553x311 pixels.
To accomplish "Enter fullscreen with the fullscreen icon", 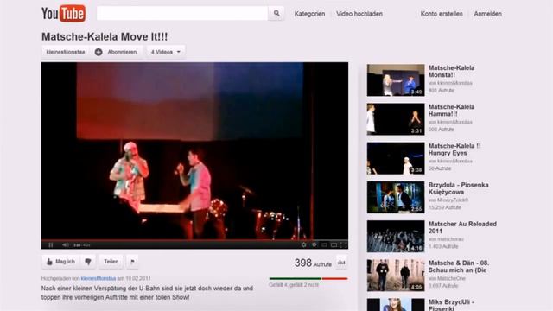I will [x=344, y=244].
